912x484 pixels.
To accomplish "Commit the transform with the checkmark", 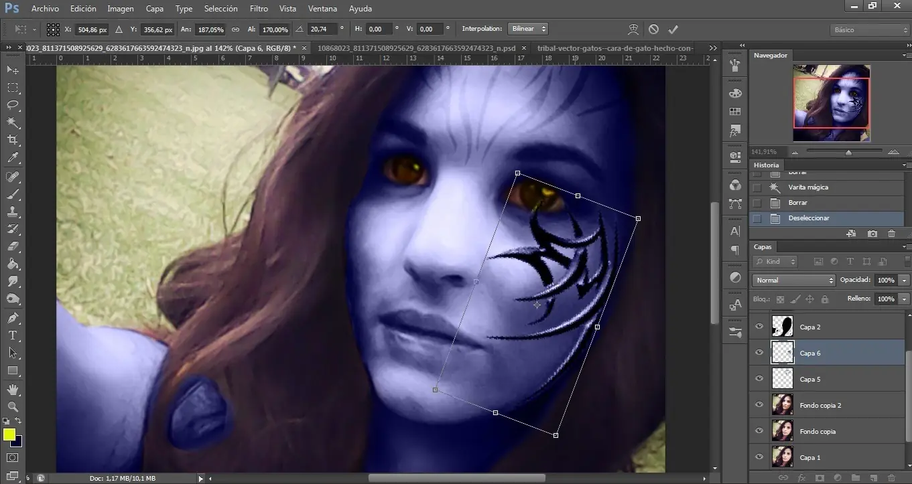I will coord(673,29).
